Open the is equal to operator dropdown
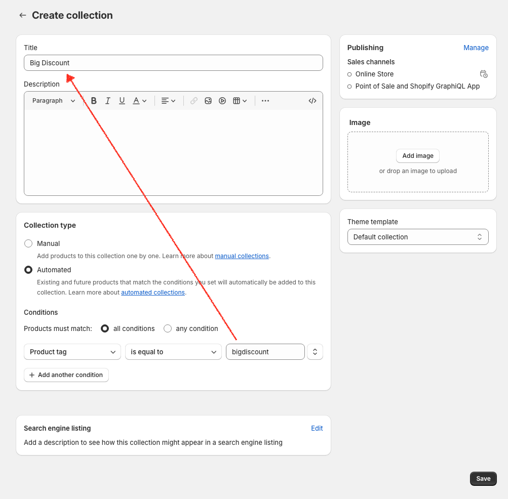This screenshot has width=508, height=499. tap(173, 352)
